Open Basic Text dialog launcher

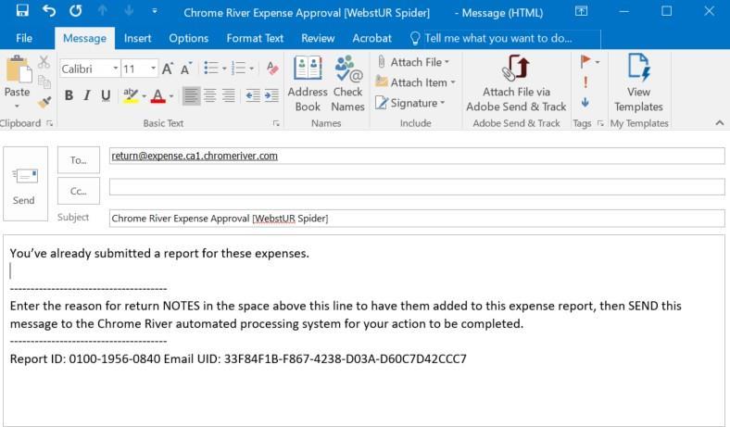pyautogui.click(x=276, y=123)
